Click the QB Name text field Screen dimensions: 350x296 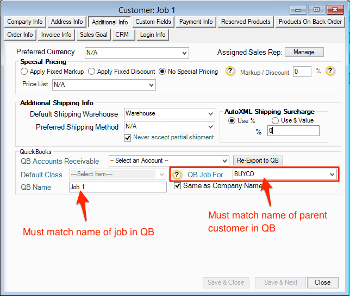[x=117, y=187]
